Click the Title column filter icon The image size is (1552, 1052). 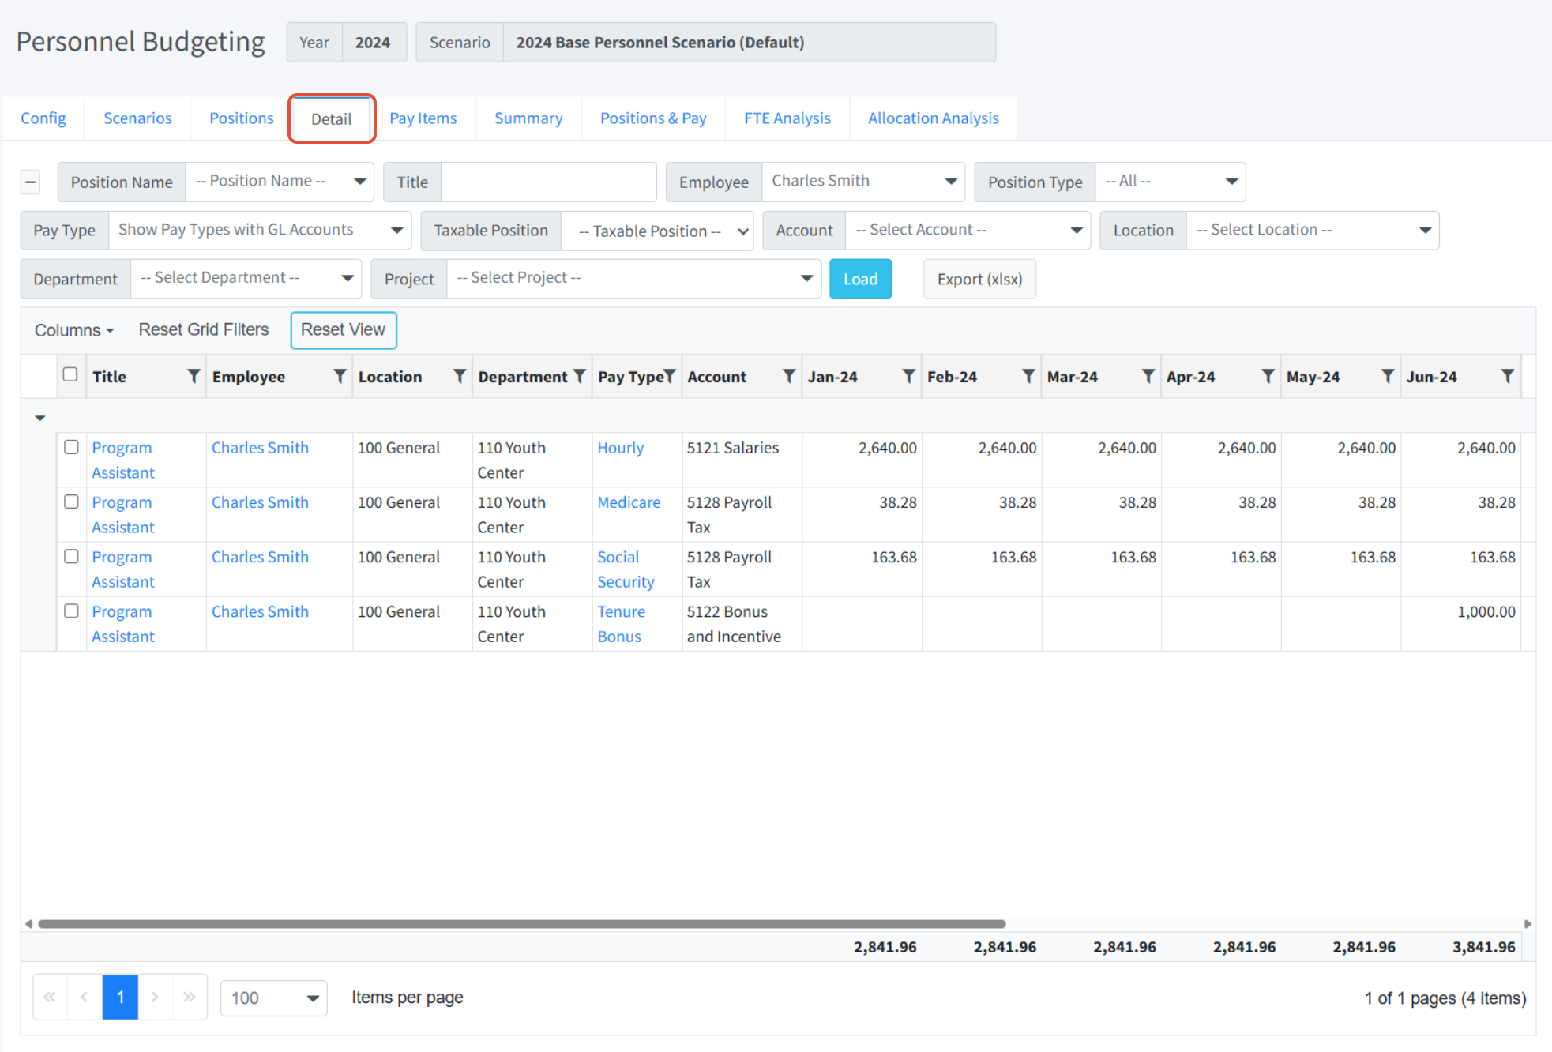click(194, 377)
